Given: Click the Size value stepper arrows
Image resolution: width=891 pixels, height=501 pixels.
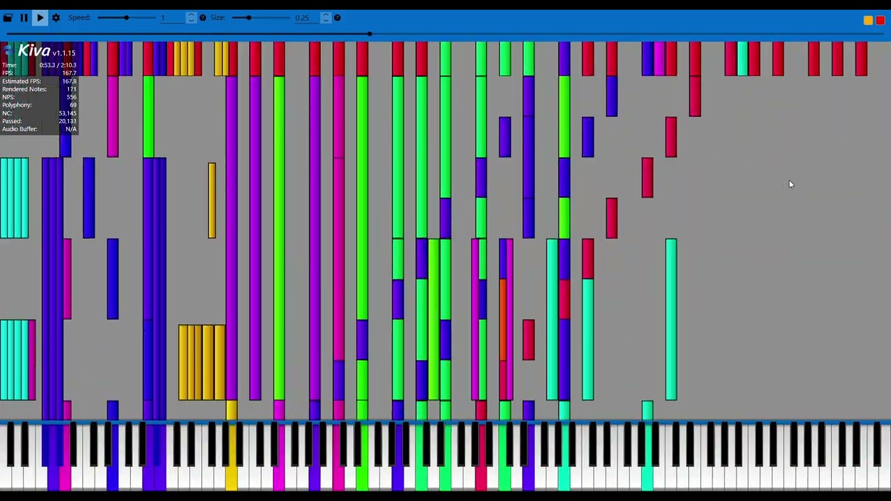Looking at the screenshot, I should tap(326, 18).
